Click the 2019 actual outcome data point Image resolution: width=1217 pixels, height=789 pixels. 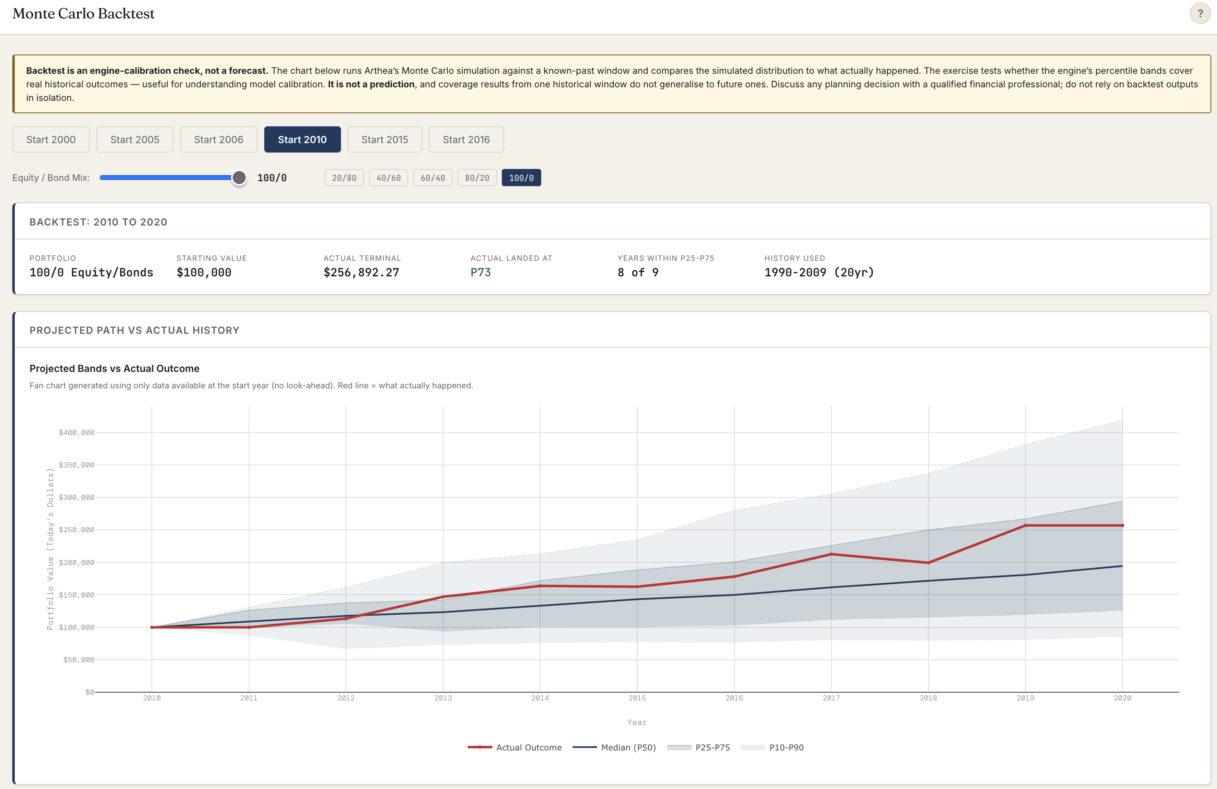coord(1025,525)
